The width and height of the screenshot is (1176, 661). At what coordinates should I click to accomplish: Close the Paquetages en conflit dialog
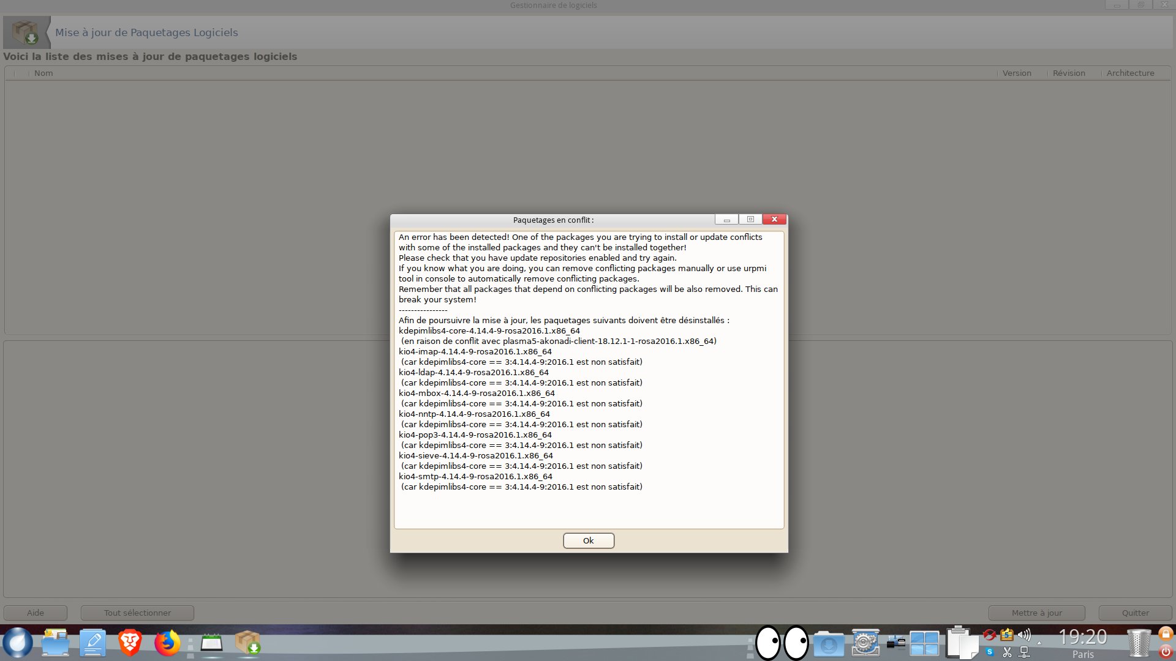click(774, 219)
